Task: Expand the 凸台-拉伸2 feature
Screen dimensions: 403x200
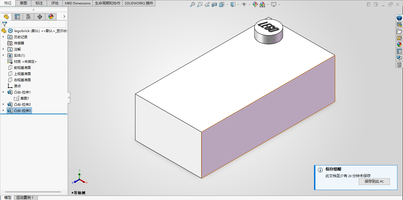Action: 3,104
